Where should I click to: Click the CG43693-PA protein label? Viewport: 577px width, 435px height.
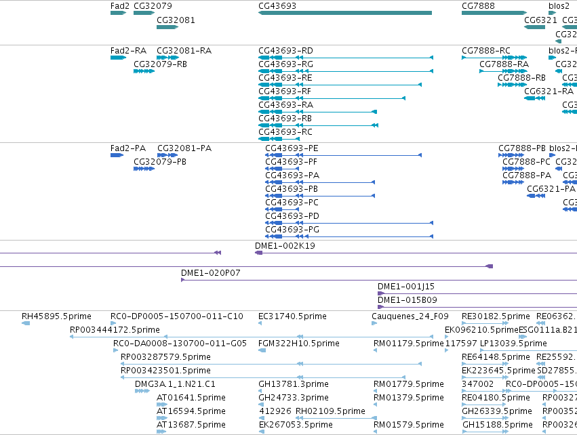(292, 175)
